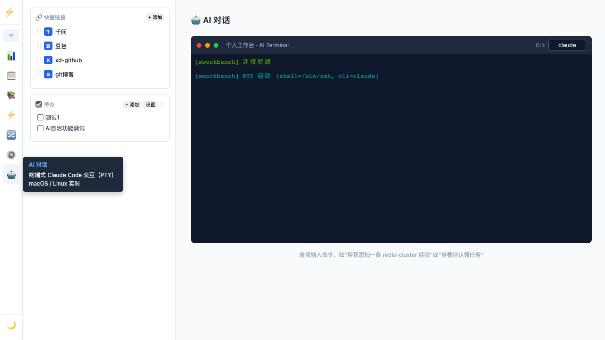
Task: Toggle dark mode with the moon icon
Action: (11, 325)
